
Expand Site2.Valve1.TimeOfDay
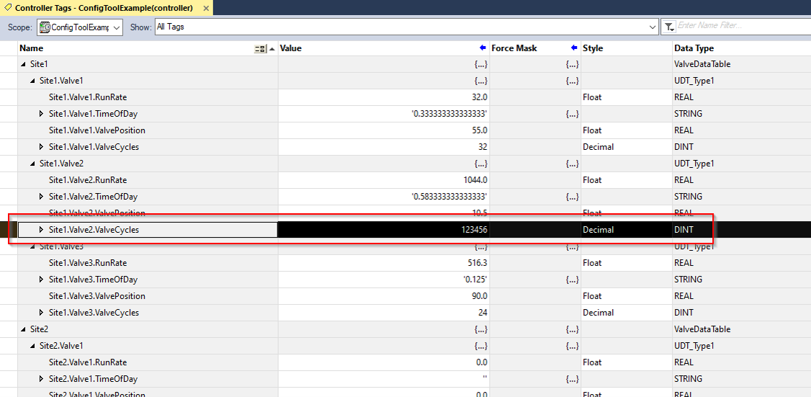[41, 378]
